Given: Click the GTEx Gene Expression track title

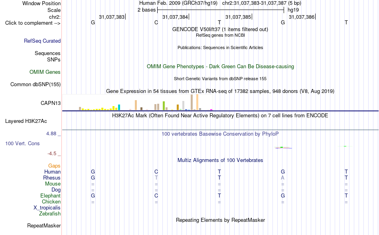Looking at the screenshot, I should pyautogui.click(x=220, y=91).
